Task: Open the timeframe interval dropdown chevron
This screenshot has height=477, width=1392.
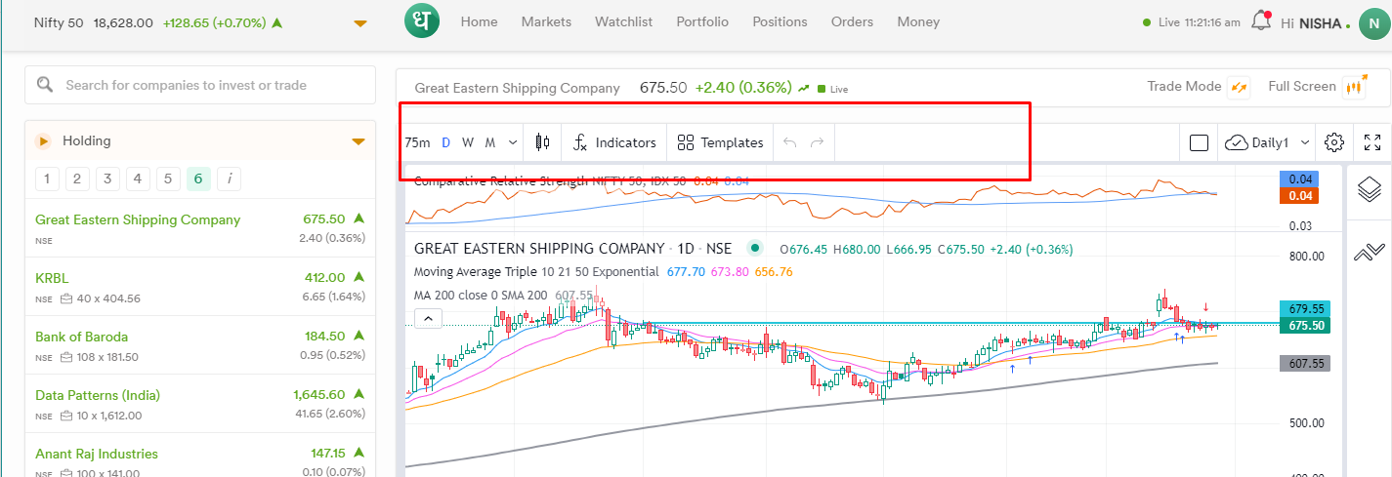Action: 513,142
